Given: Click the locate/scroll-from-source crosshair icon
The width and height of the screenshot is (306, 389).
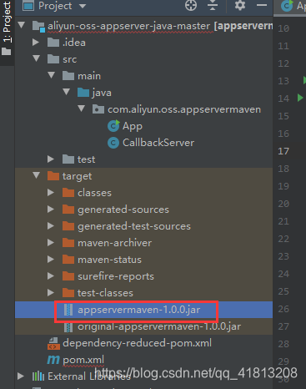Looking at the screenshot, I should (x=191, y=5).
